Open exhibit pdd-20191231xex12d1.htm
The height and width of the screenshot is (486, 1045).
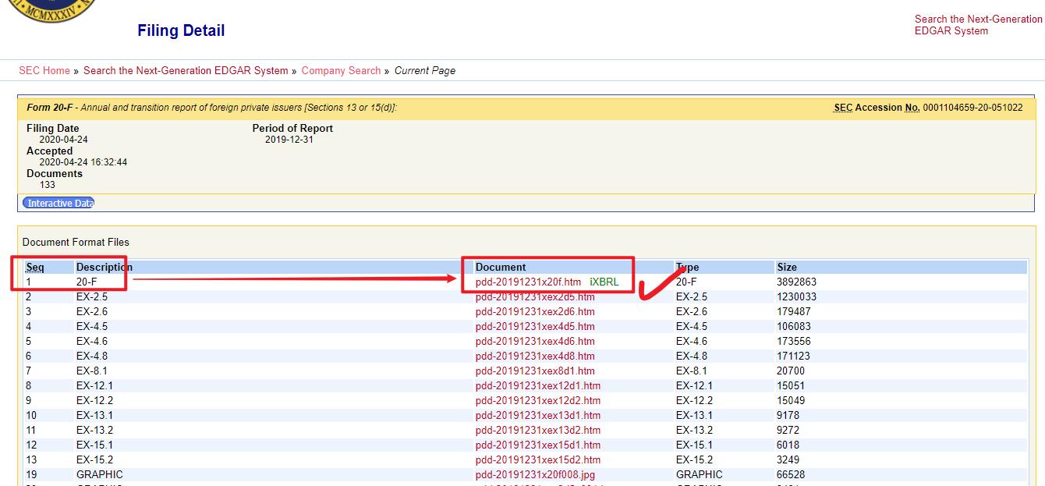[x=538, y=385]
